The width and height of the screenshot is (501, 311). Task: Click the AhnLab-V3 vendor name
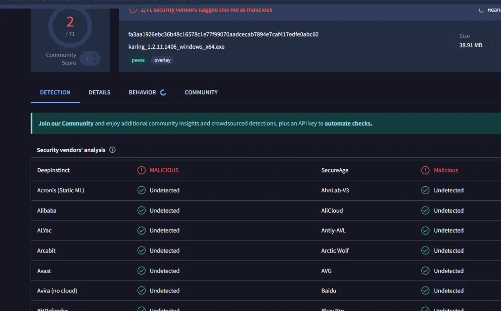tap(335, 190)
